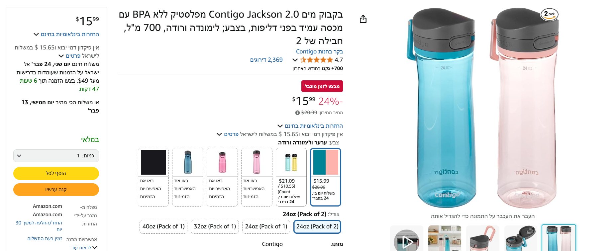The width and height of the screenshot is (613, 251).
Task: Select the 24oz (Pack of 1) size
Action: tap(266, 227)
